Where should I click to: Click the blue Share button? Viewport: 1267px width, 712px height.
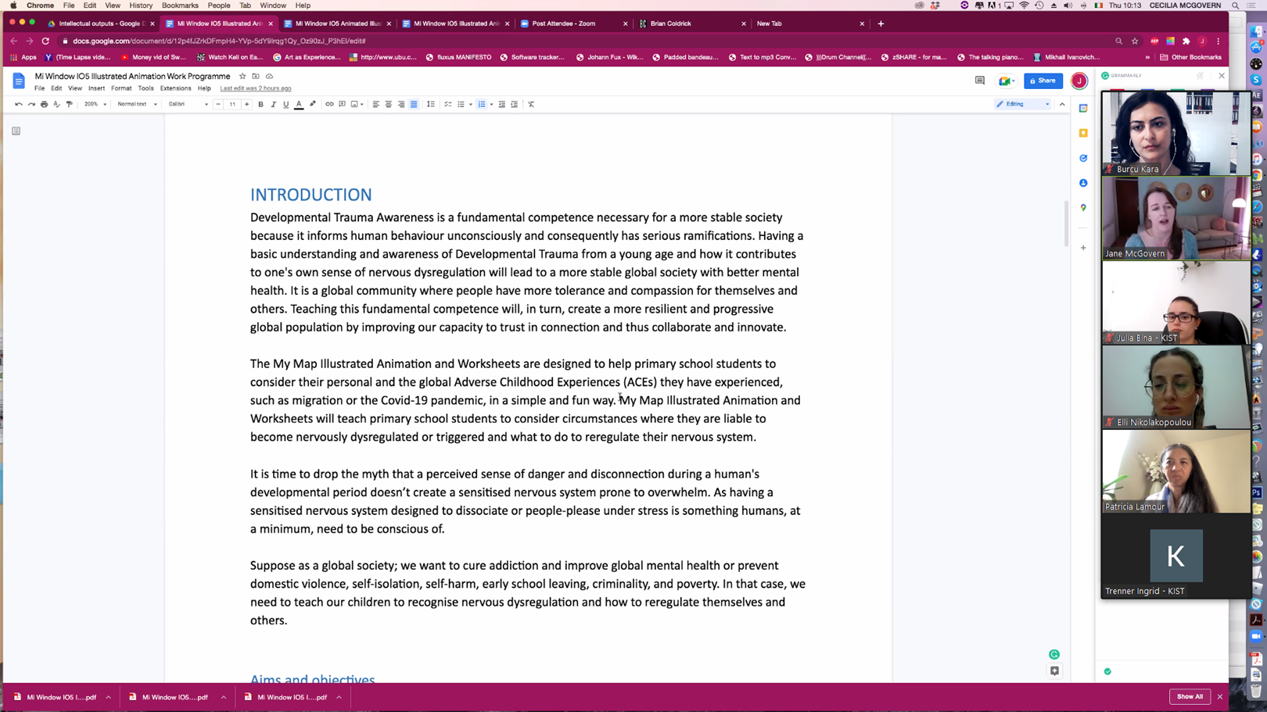tap(1043, 81)
